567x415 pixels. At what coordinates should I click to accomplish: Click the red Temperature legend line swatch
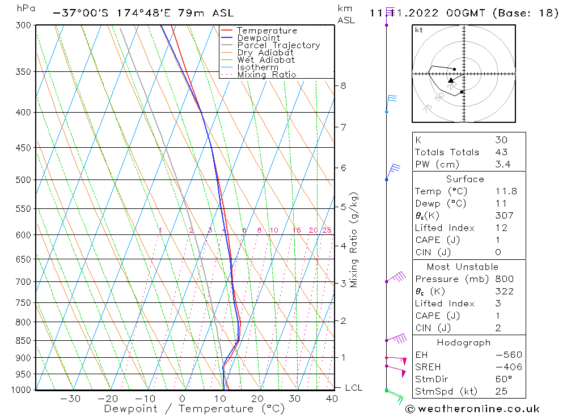227,31
